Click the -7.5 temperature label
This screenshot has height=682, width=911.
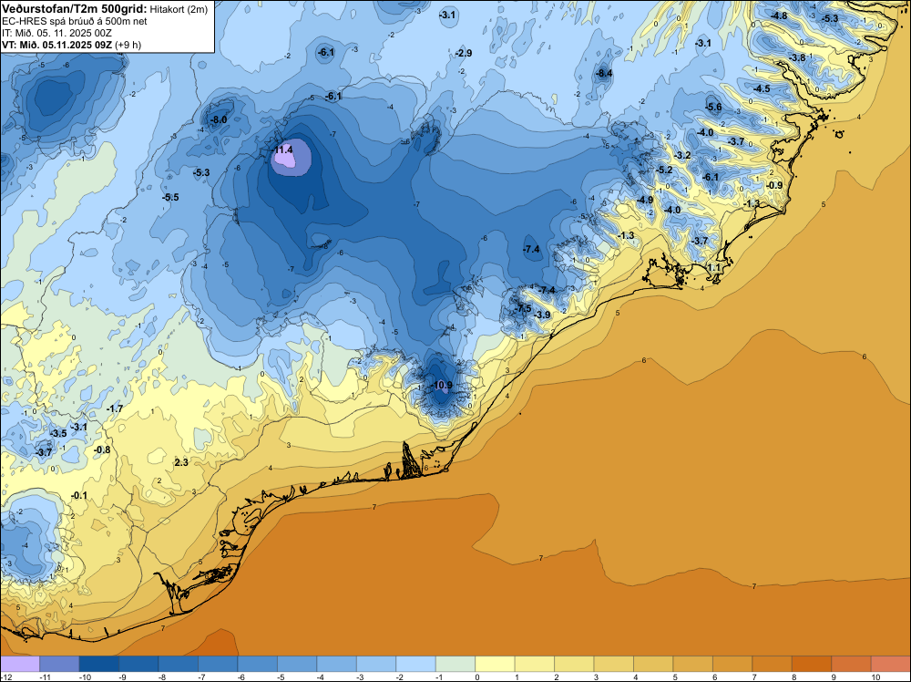pyautogui.click(x=522, y=308)
